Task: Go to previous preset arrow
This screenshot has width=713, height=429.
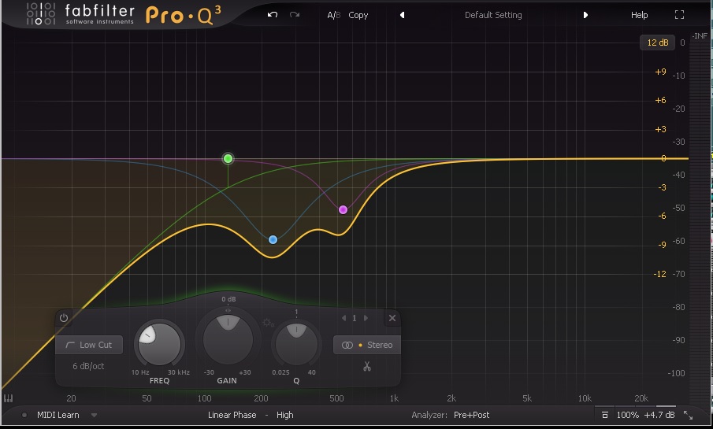Action: (402, 15)
